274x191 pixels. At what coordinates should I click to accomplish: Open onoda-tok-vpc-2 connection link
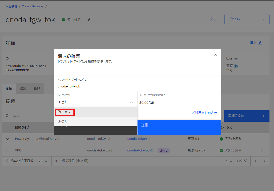point(140,150)
